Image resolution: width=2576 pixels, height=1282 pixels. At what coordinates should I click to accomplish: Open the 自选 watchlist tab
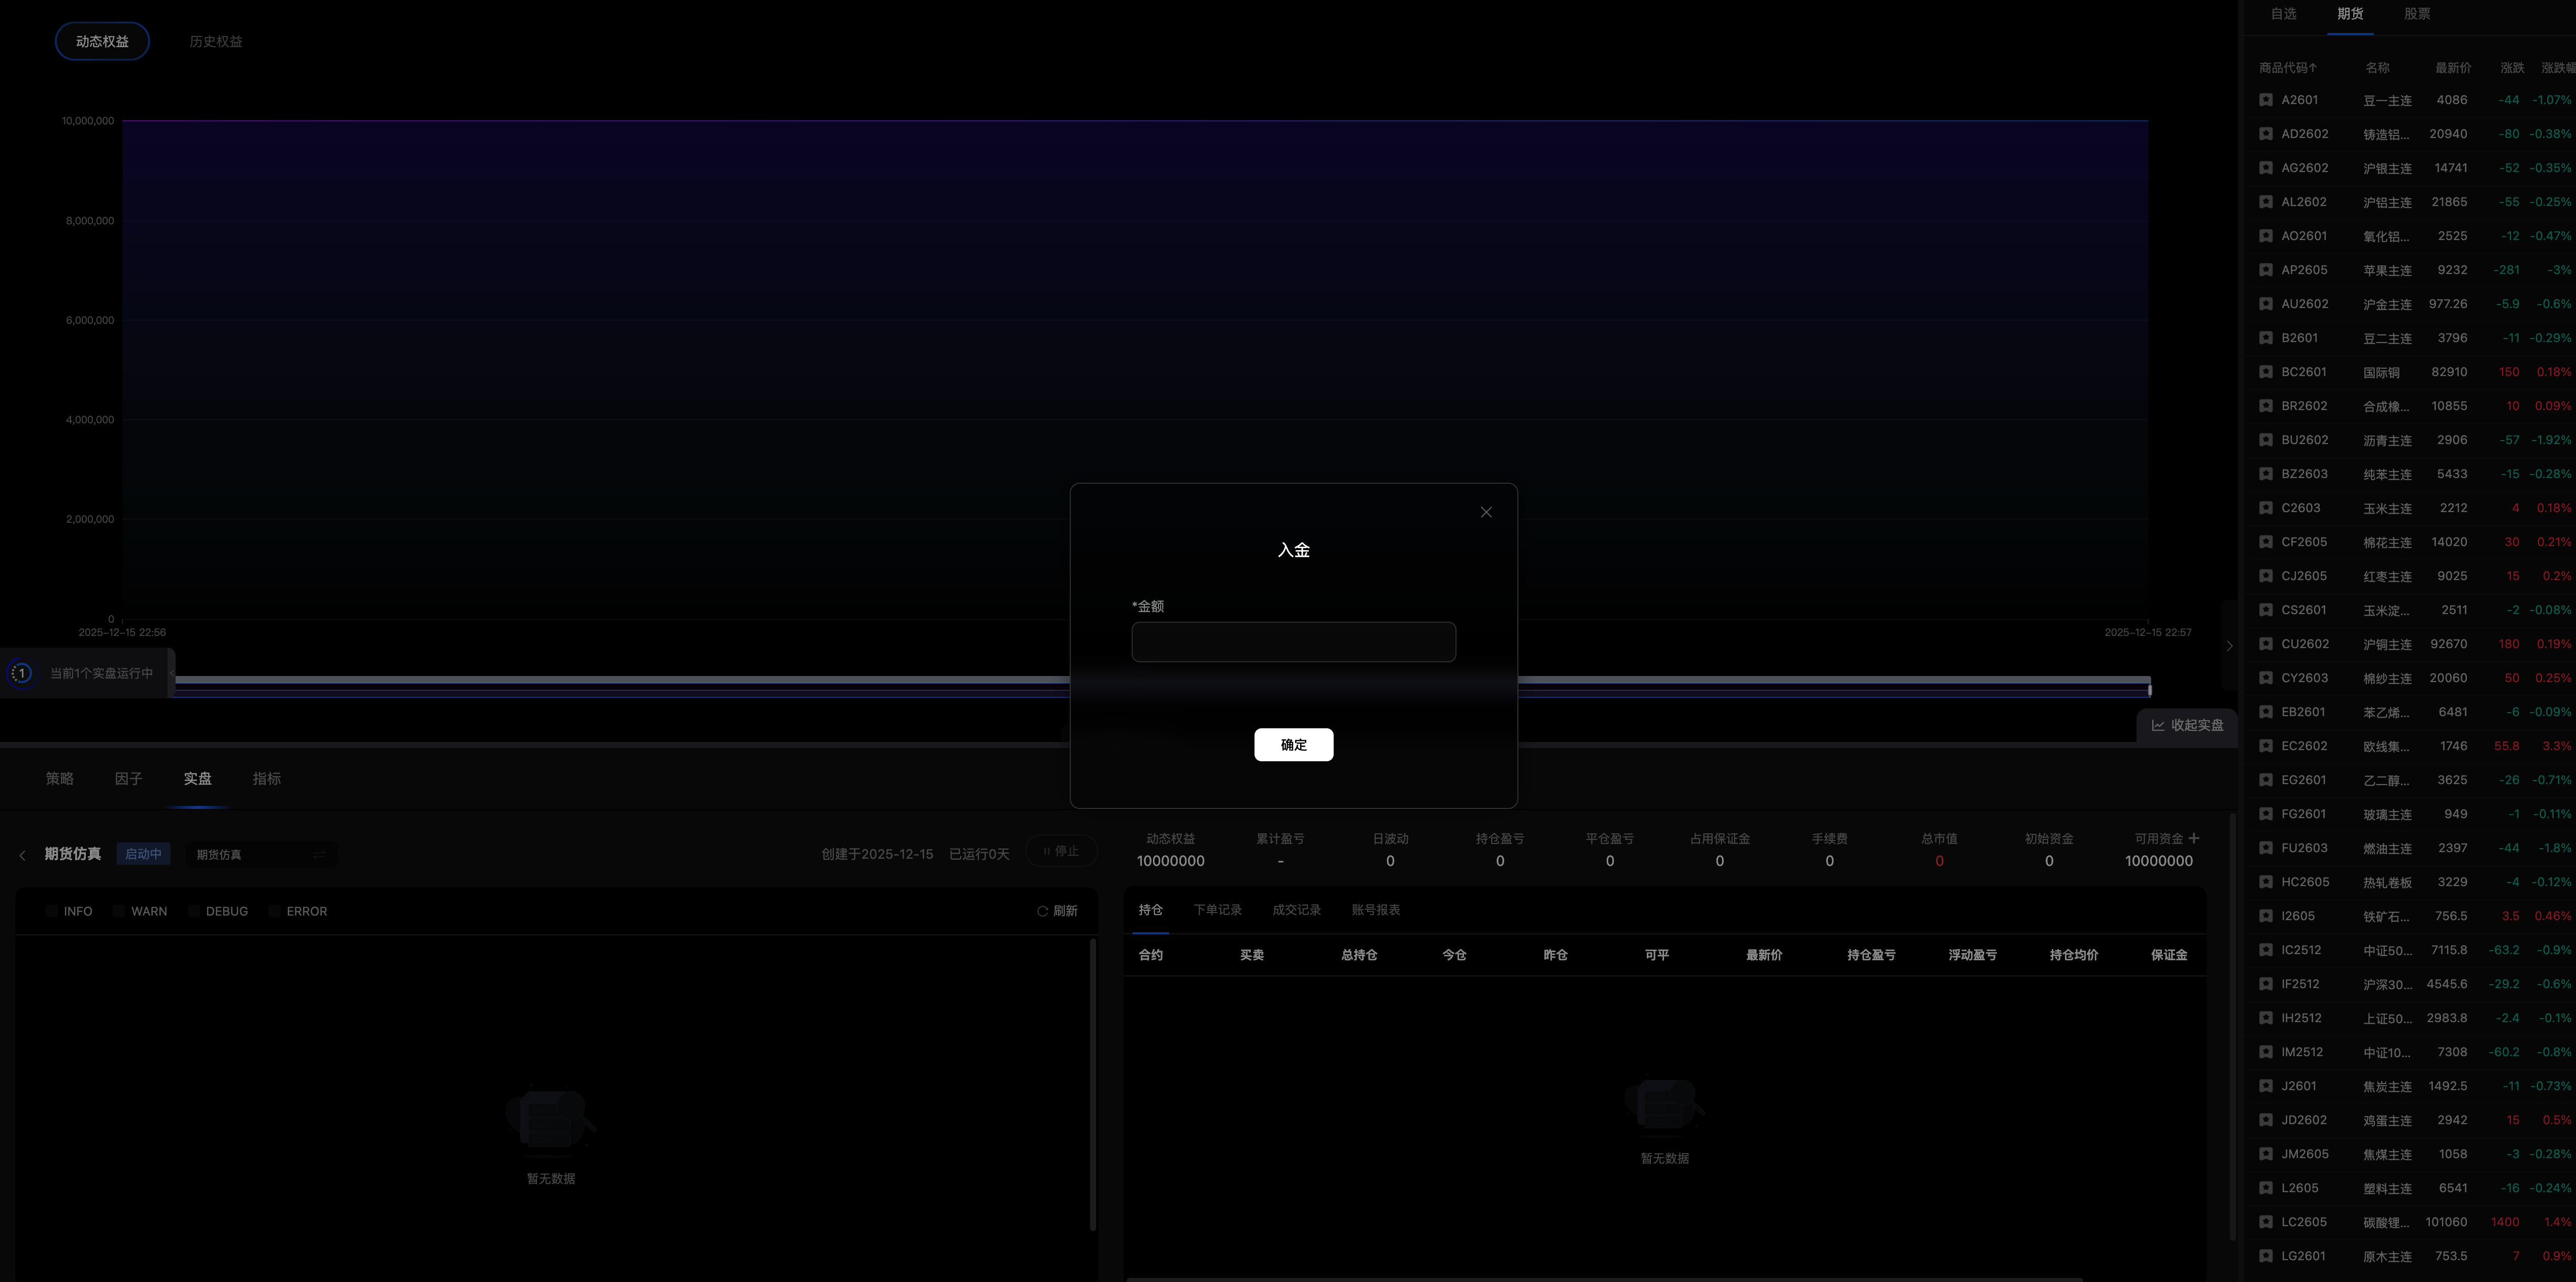[x=2283, y=14]
